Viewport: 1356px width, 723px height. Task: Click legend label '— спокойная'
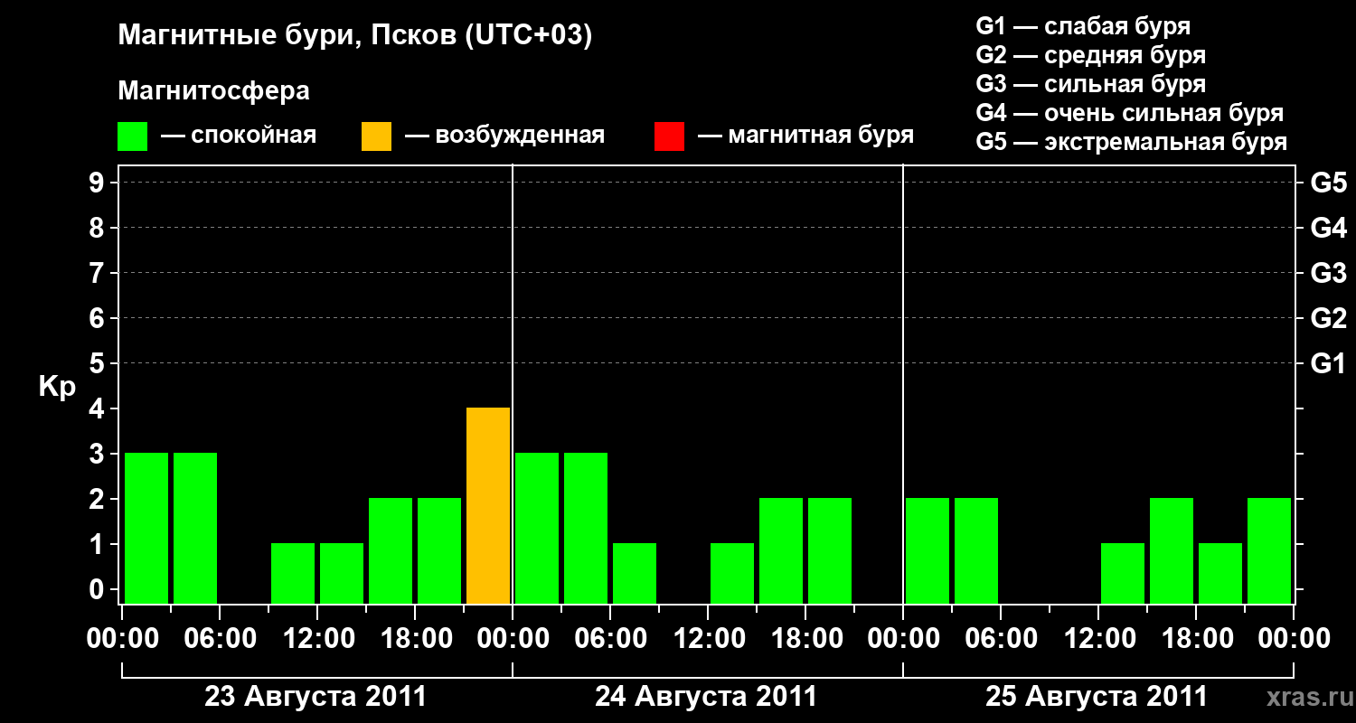tap(239, 136)
